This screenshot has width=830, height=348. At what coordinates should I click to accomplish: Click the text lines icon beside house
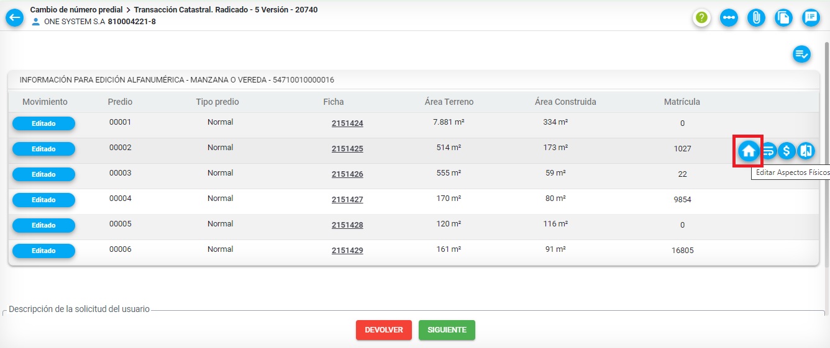(768, 150)
